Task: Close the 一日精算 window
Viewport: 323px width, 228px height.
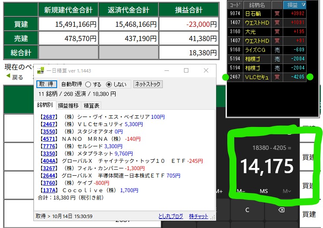Action: pos(206,70)
